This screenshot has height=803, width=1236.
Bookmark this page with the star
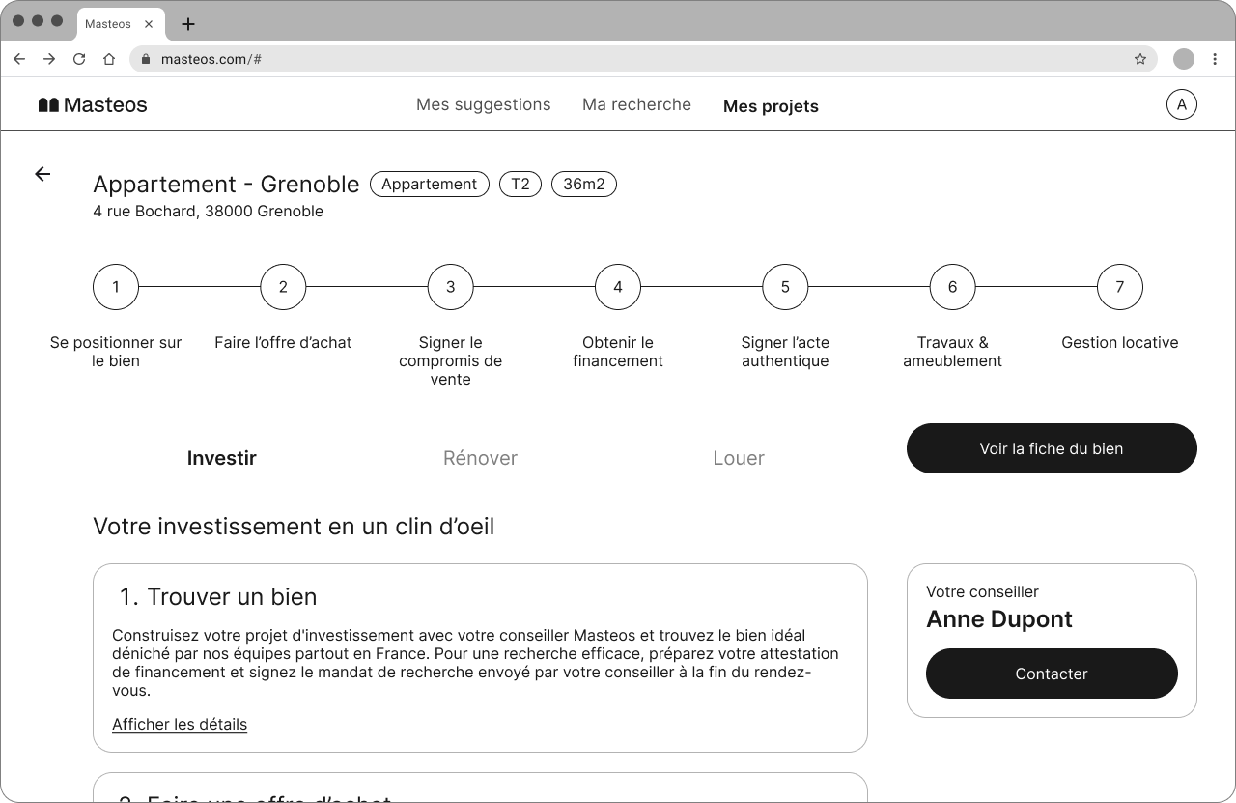[x=1140, y=59]
